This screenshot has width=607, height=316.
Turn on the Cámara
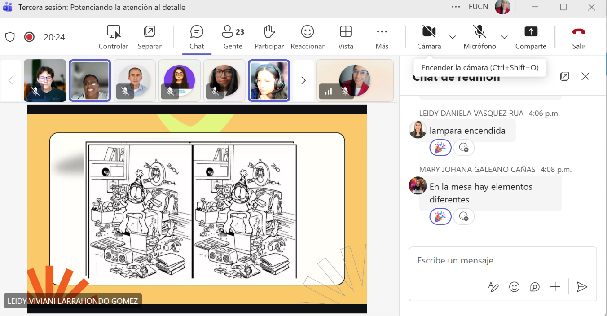pos(429,37)
